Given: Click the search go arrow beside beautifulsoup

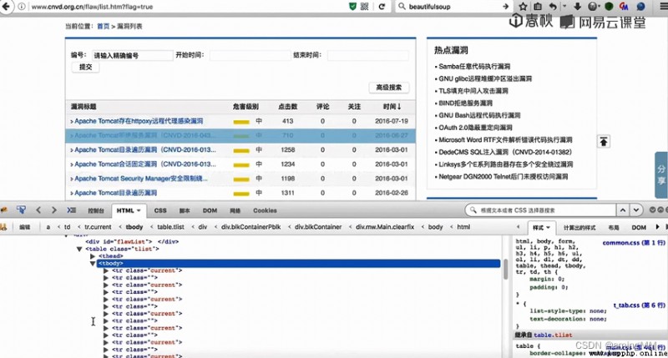Looking at the screenshot, I should [x=506, y=7].
